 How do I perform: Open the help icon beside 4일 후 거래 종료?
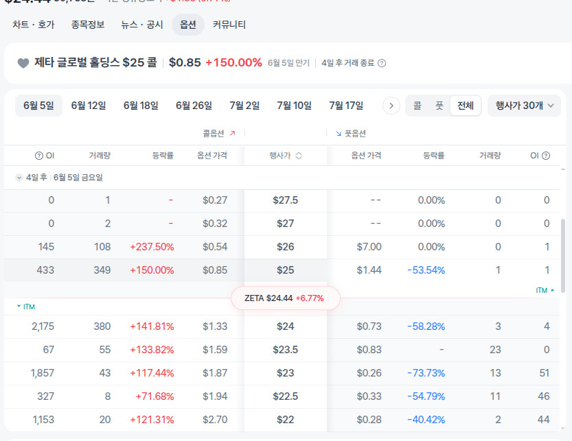click(x=382, y=63)
